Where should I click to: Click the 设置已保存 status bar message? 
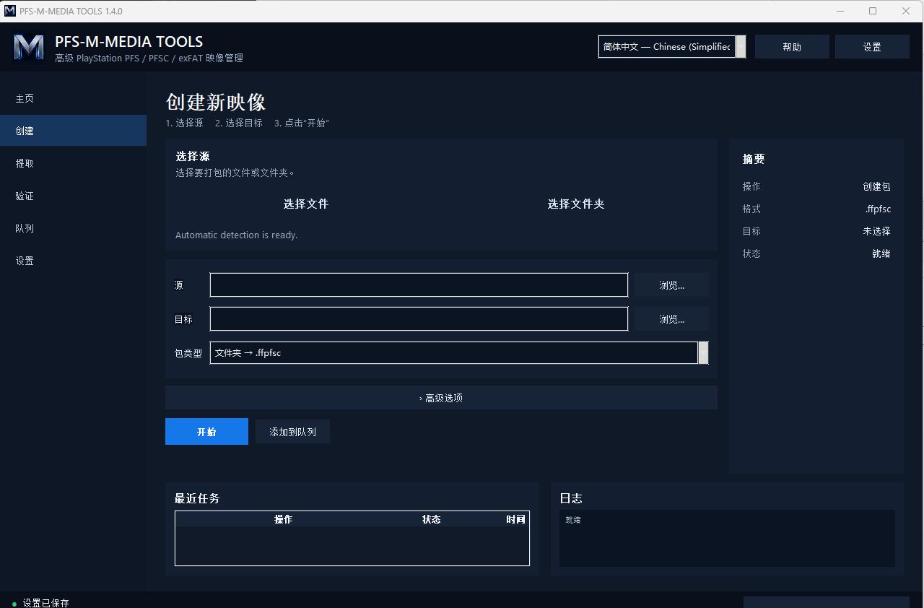(x=45, y=602)
